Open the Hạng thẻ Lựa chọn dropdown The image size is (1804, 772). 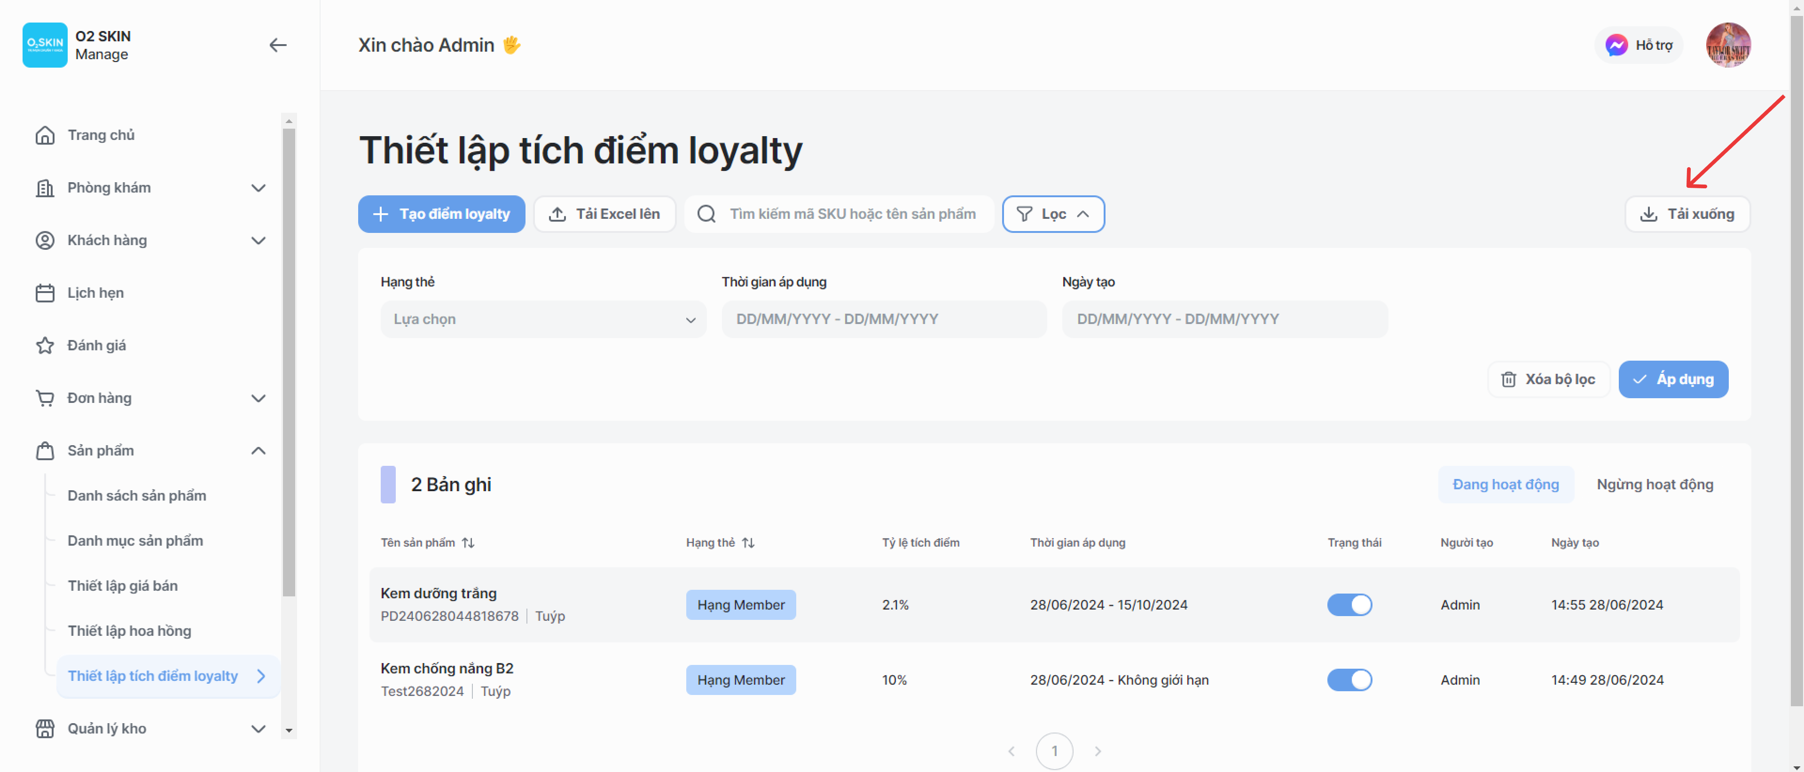[543, 319]
